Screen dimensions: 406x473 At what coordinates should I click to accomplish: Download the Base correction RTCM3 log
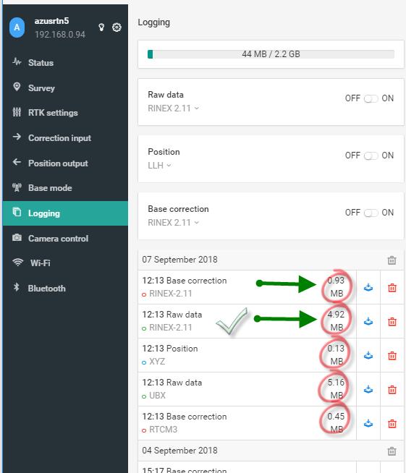pos(368,424)
